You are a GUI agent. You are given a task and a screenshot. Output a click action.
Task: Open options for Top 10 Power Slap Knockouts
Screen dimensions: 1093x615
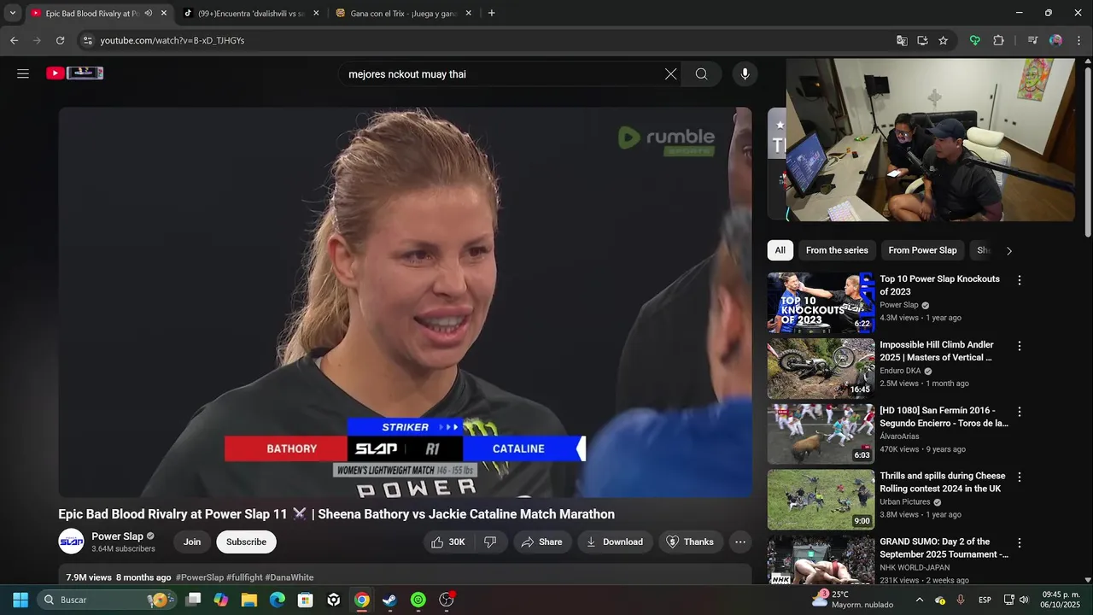pos(1019,280)
